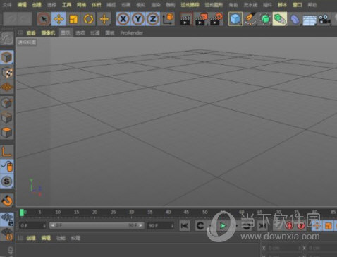
Task: Click the Undo arrow in the top toolbar
Action: pos(11,19)
